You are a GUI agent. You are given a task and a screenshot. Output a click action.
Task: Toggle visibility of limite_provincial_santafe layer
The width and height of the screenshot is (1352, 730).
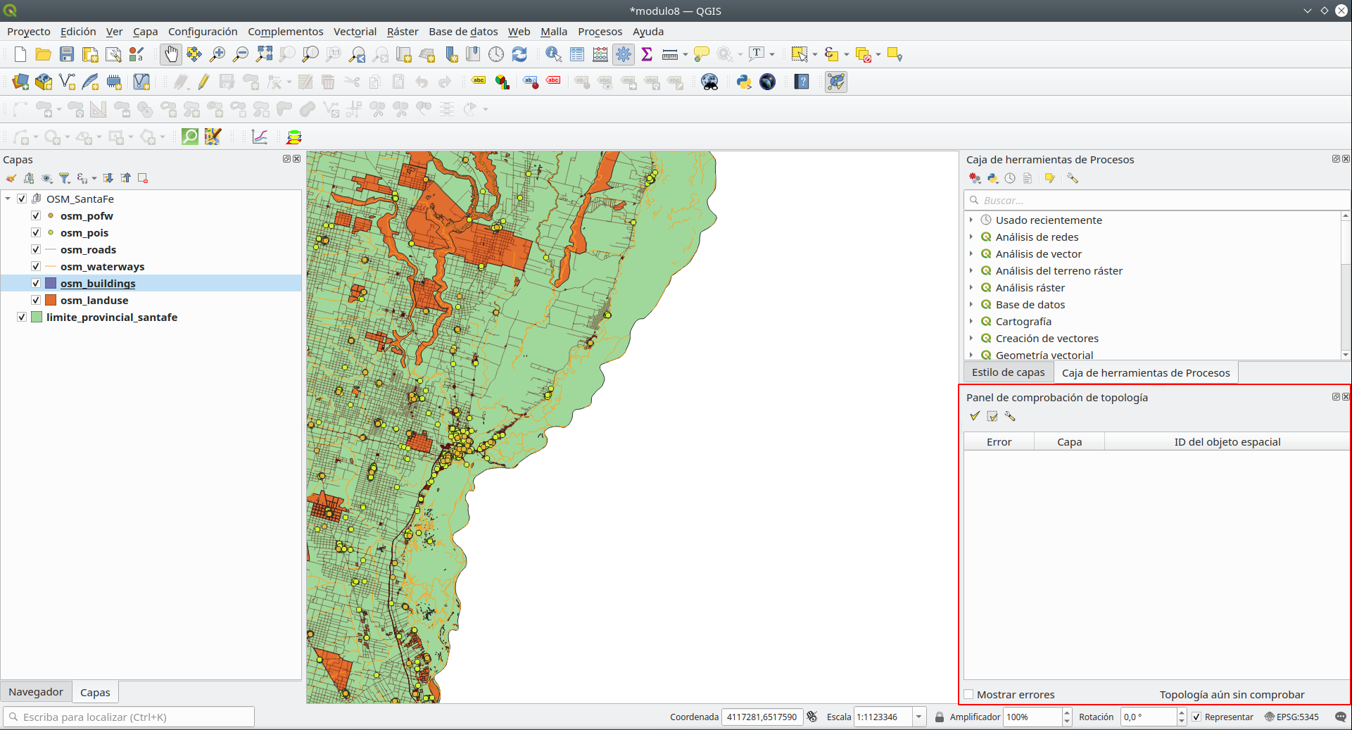tap(22, 317)
